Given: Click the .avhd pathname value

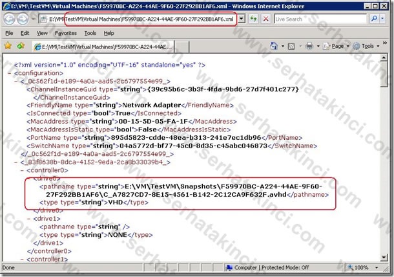Looking at the screenshot, I should [x=184, y=191].
